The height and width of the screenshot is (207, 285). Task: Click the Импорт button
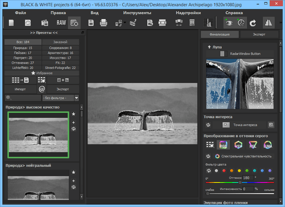[x=20, y=89]
